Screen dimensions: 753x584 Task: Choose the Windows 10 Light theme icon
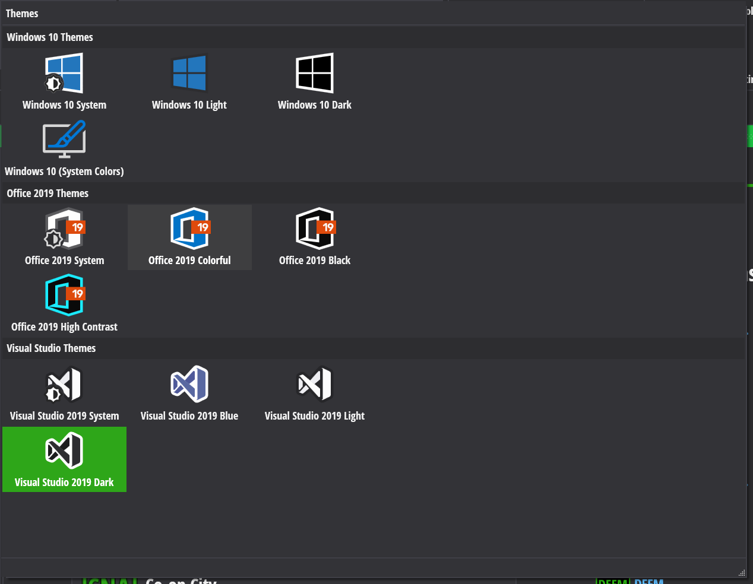[x=189, y=73]
